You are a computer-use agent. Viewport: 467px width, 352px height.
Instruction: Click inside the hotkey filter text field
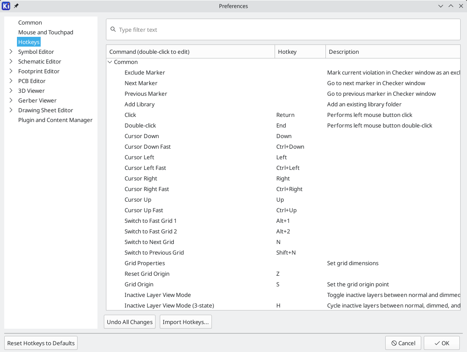(x=254, y=29)
